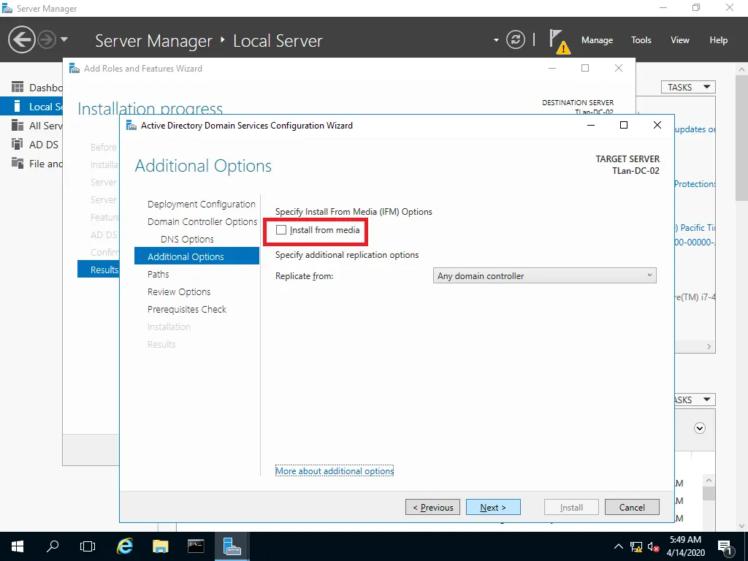The height and width of the screenshot is (561, 748).
Task: Open More about additional options link
Action: pyautogui.click(x=335, y=471)
